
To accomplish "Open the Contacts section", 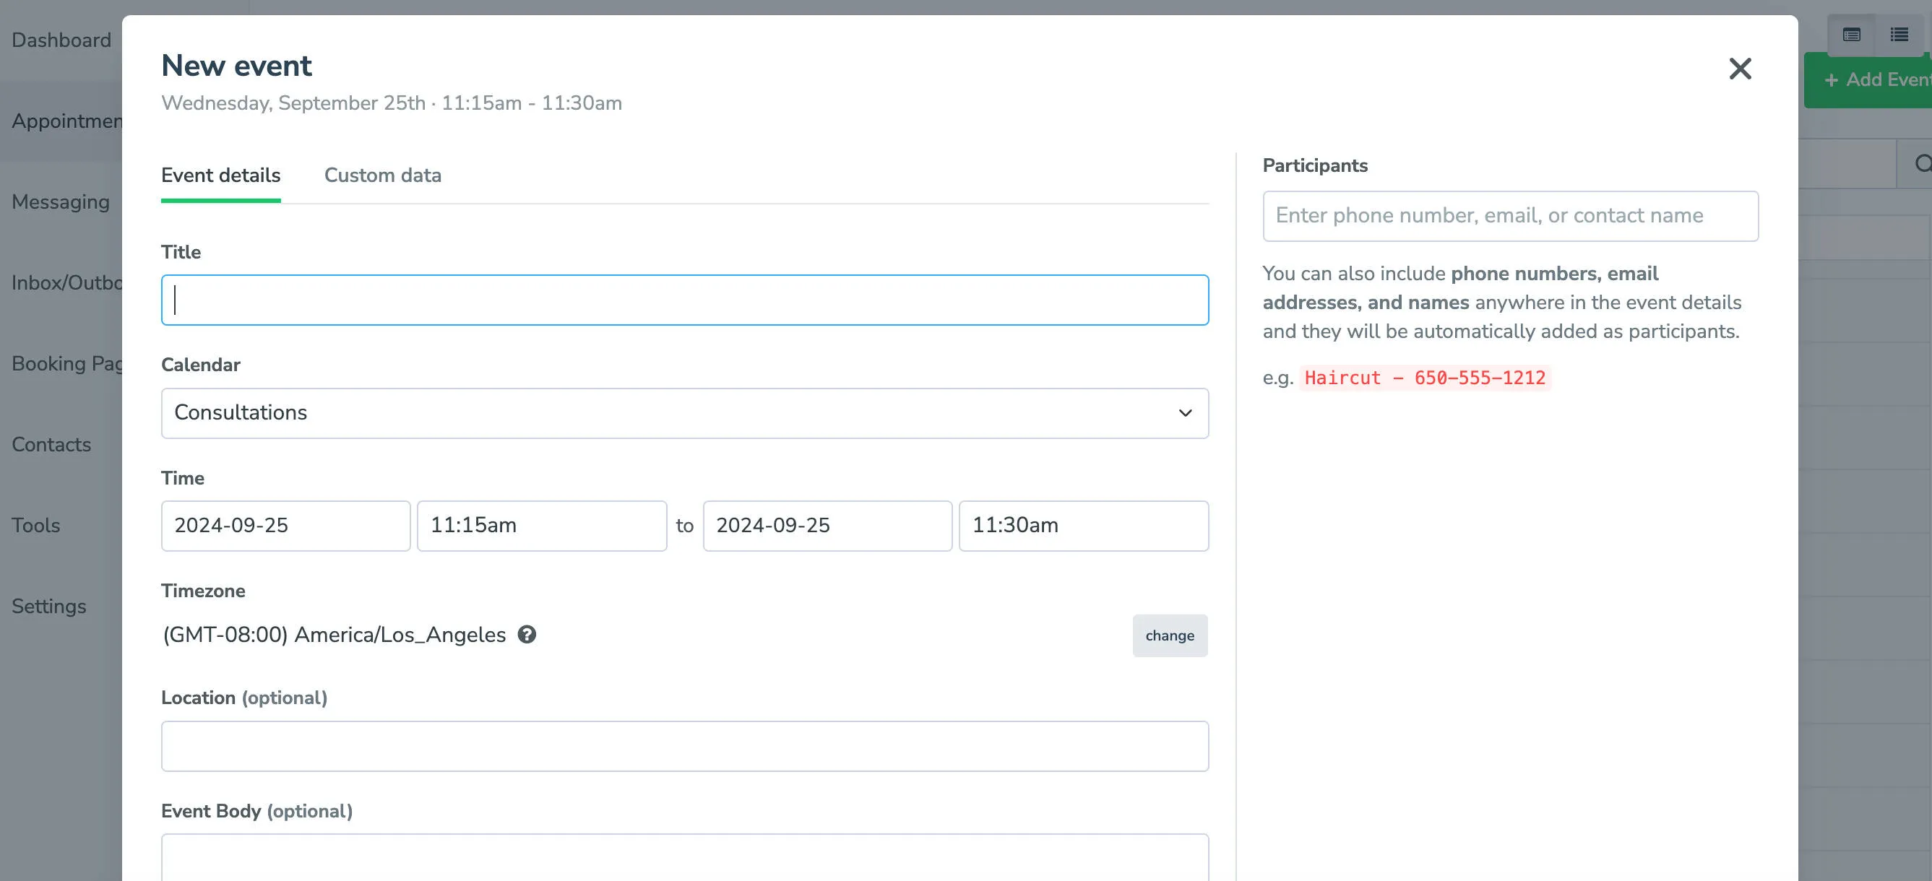I will pos(51,445).
